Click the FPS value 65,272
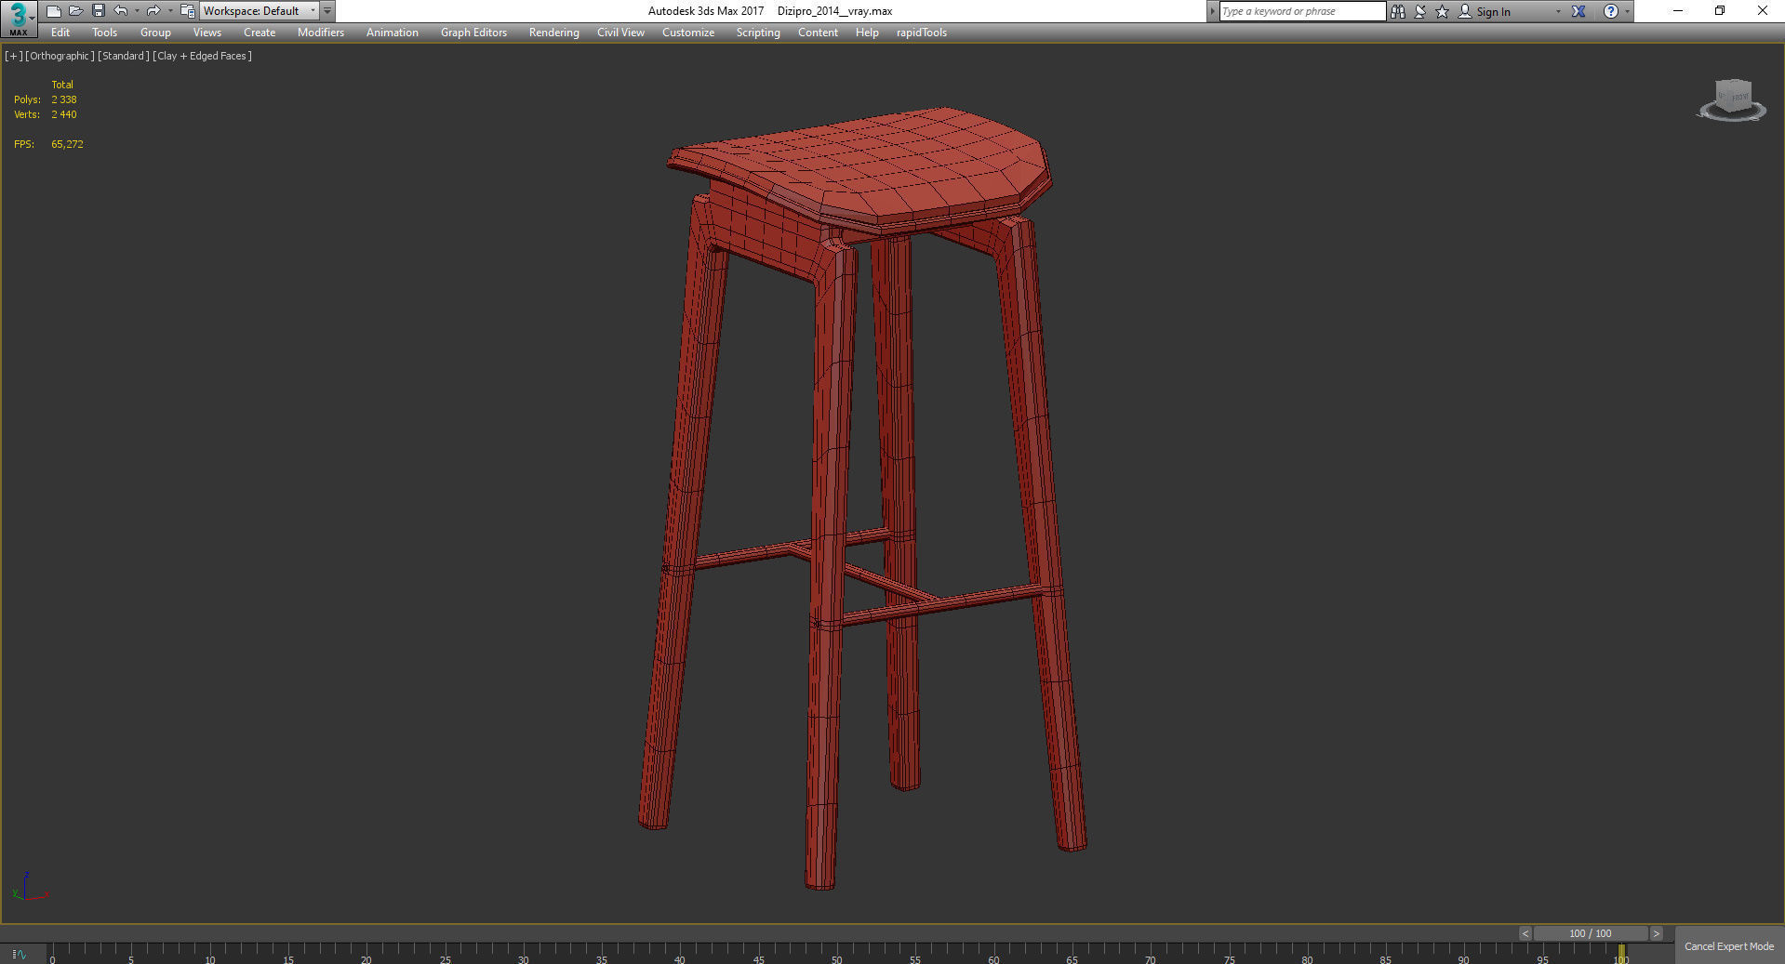1785x964 pixels. (x=68, y=144)
